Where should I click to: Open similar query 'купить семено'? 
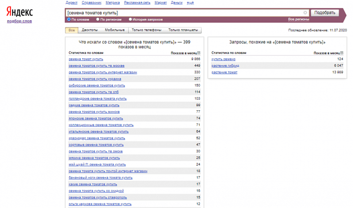click(x=223, y=59)
